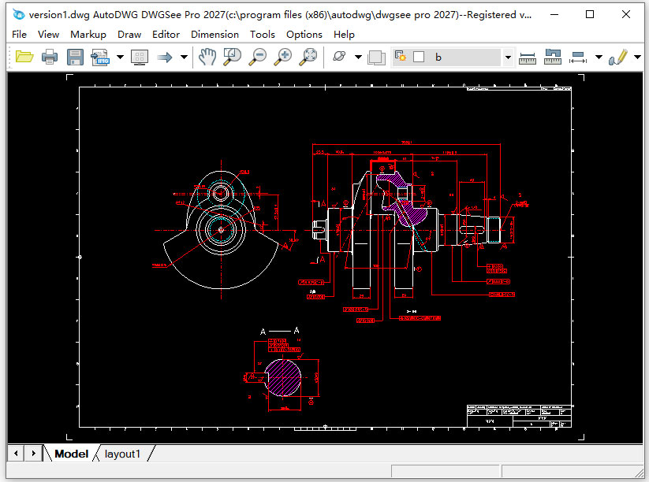The height and width of the screenshot is (482, 649).
Task: Click layer b white color swatch
Action: (x=419, y=57)
